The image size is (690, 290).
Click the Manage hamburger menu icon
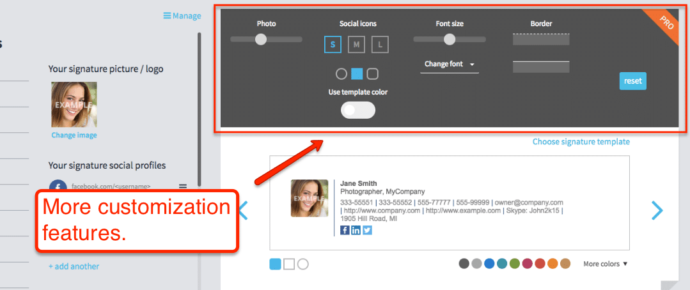click(x=167, y=16)
